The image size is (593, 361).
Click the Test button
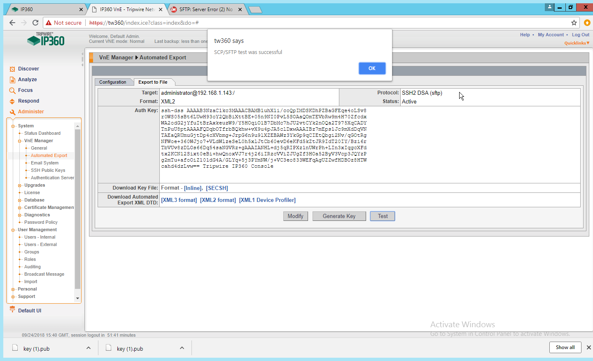point(383,216)
